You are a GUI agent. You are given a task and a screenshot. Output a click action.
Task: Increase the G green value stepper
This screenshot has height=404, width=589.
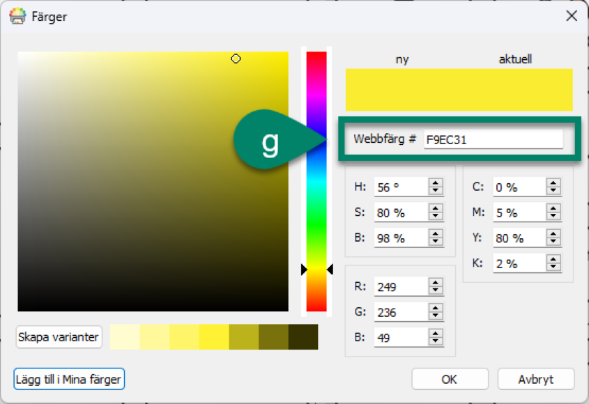point(436,309)
